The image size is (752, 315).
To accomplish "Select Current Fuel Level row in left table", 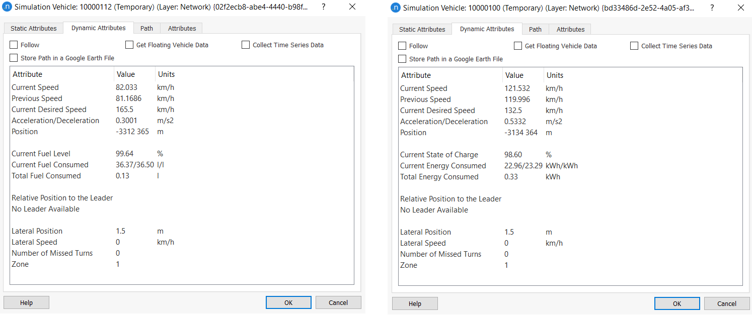I will coord(41,154).
